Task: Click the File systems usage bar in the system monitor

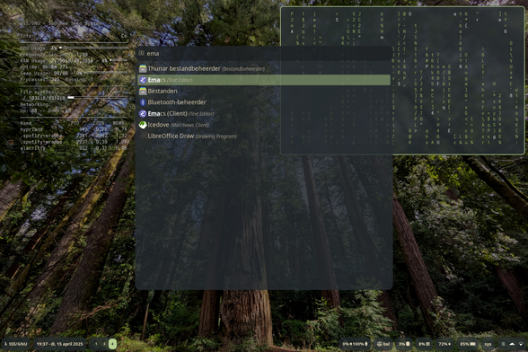Action: click(97, 98)
